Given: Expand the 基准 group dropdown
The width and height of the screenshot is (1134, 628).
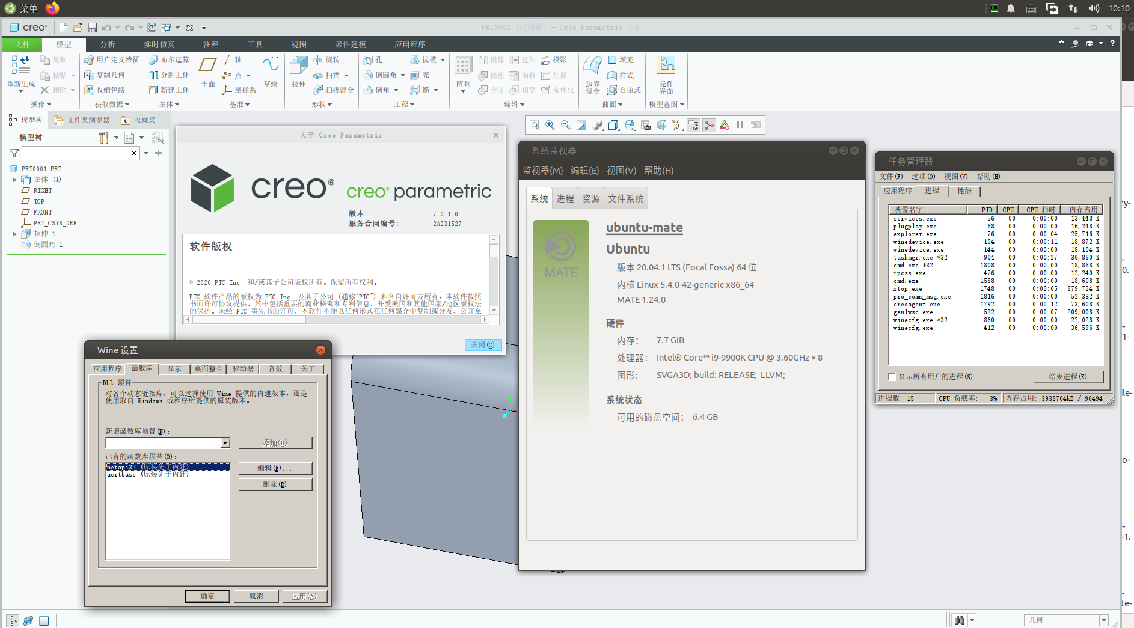Looking at the screenshot, I should (239, 105).
